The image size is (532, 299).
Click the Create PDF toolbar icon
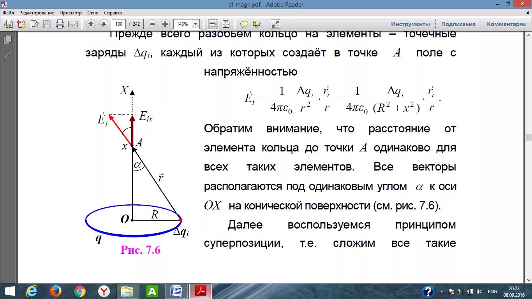[x=22, y=24]
